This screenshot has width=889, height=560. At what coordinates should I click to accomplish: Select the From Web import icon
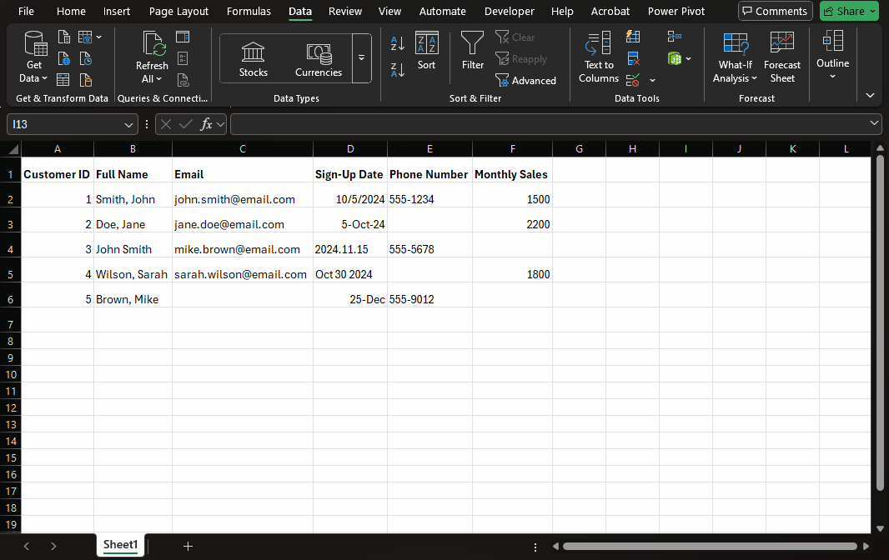pyautogui.click(x=64, y=58)
